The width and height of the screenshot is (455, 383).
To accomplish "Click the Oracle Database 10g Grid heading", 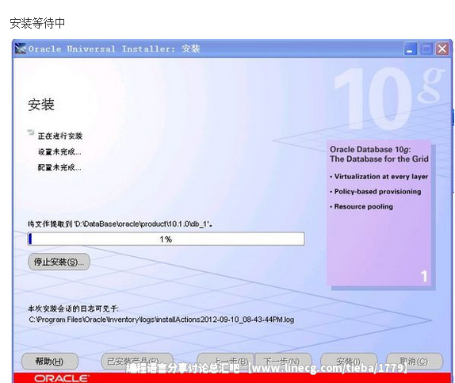I will [x=379, y=154].
